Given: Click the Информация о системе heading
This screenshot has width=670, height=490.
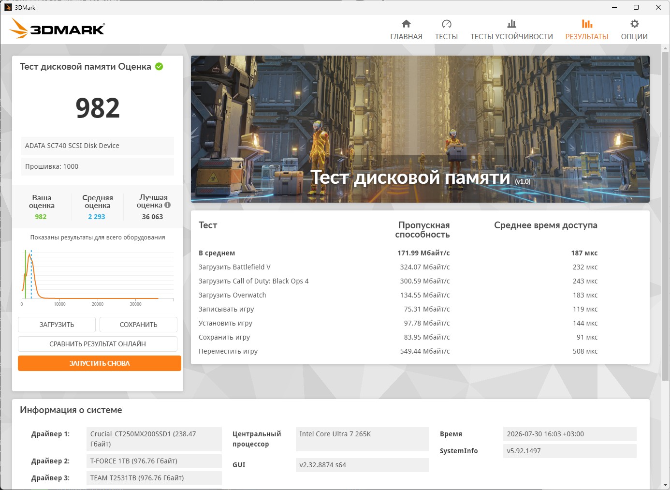Looking at the screenshot, I should (71, 410).
